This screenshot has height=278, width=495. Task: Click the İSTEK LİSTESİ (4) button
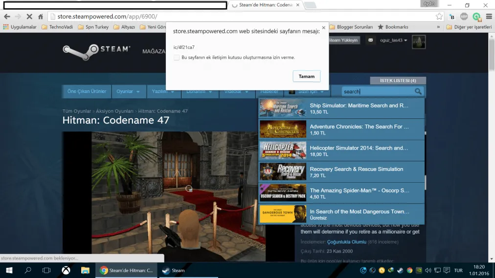[398, 80]
